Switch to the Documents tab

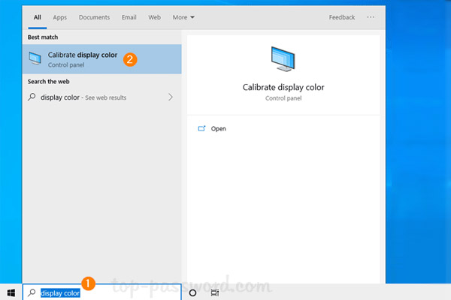95,17
